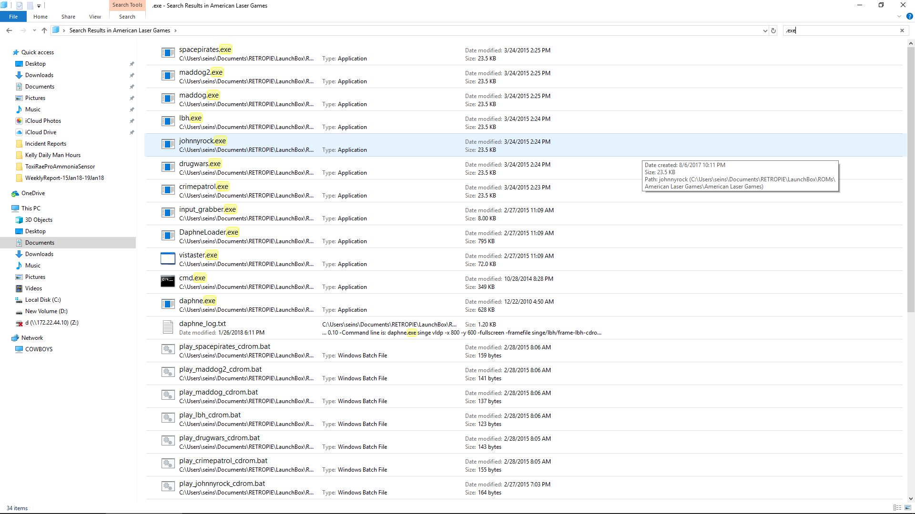Click the spacepirates.exe file icon
Image resolution: width=915 pixels, height=514 pixels.
168,53
